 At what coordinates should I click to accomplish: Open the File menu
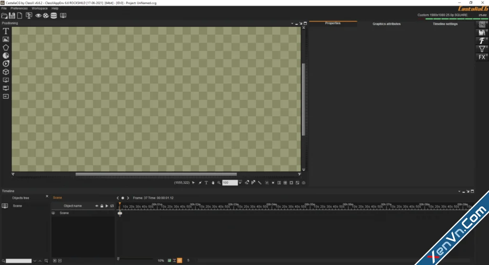(4, 9)
